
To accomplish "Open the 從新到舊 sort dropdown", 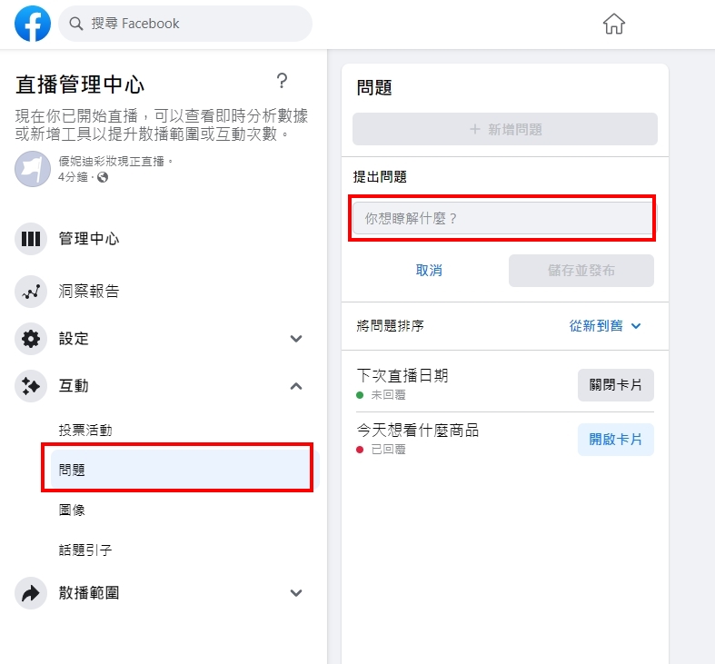I will pos(605,326).
